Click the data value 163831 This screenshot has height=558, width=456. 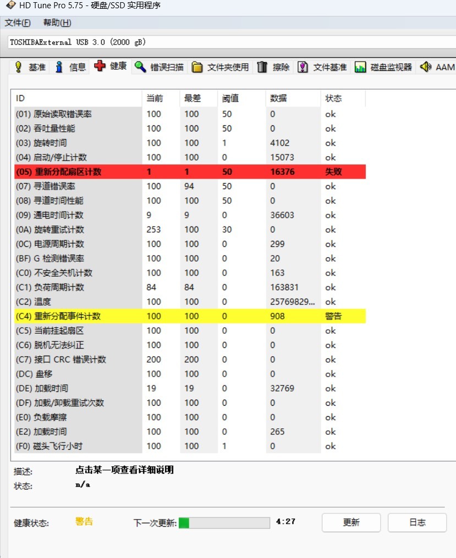point(284,287)
